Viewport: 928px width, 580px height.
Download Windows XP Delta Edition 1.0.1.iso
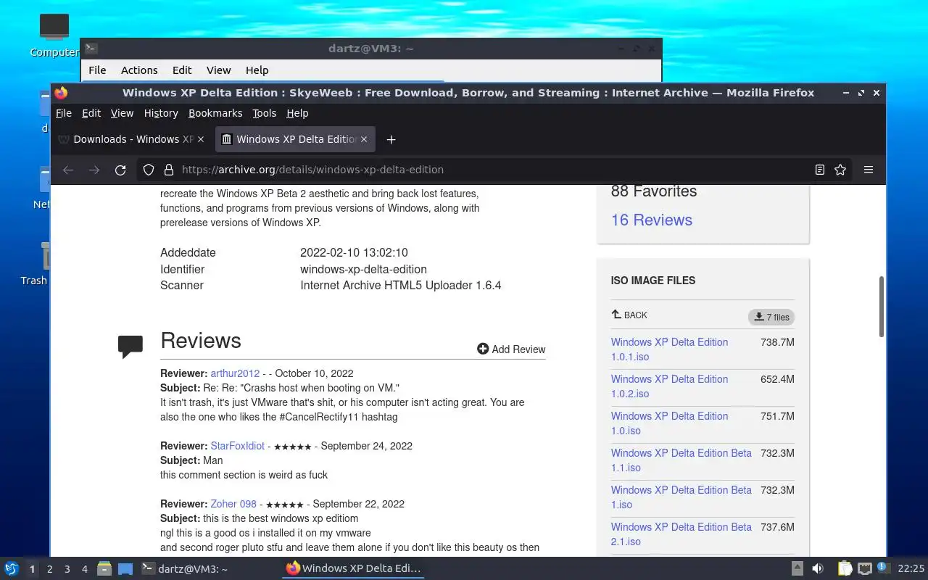point(669,349)
